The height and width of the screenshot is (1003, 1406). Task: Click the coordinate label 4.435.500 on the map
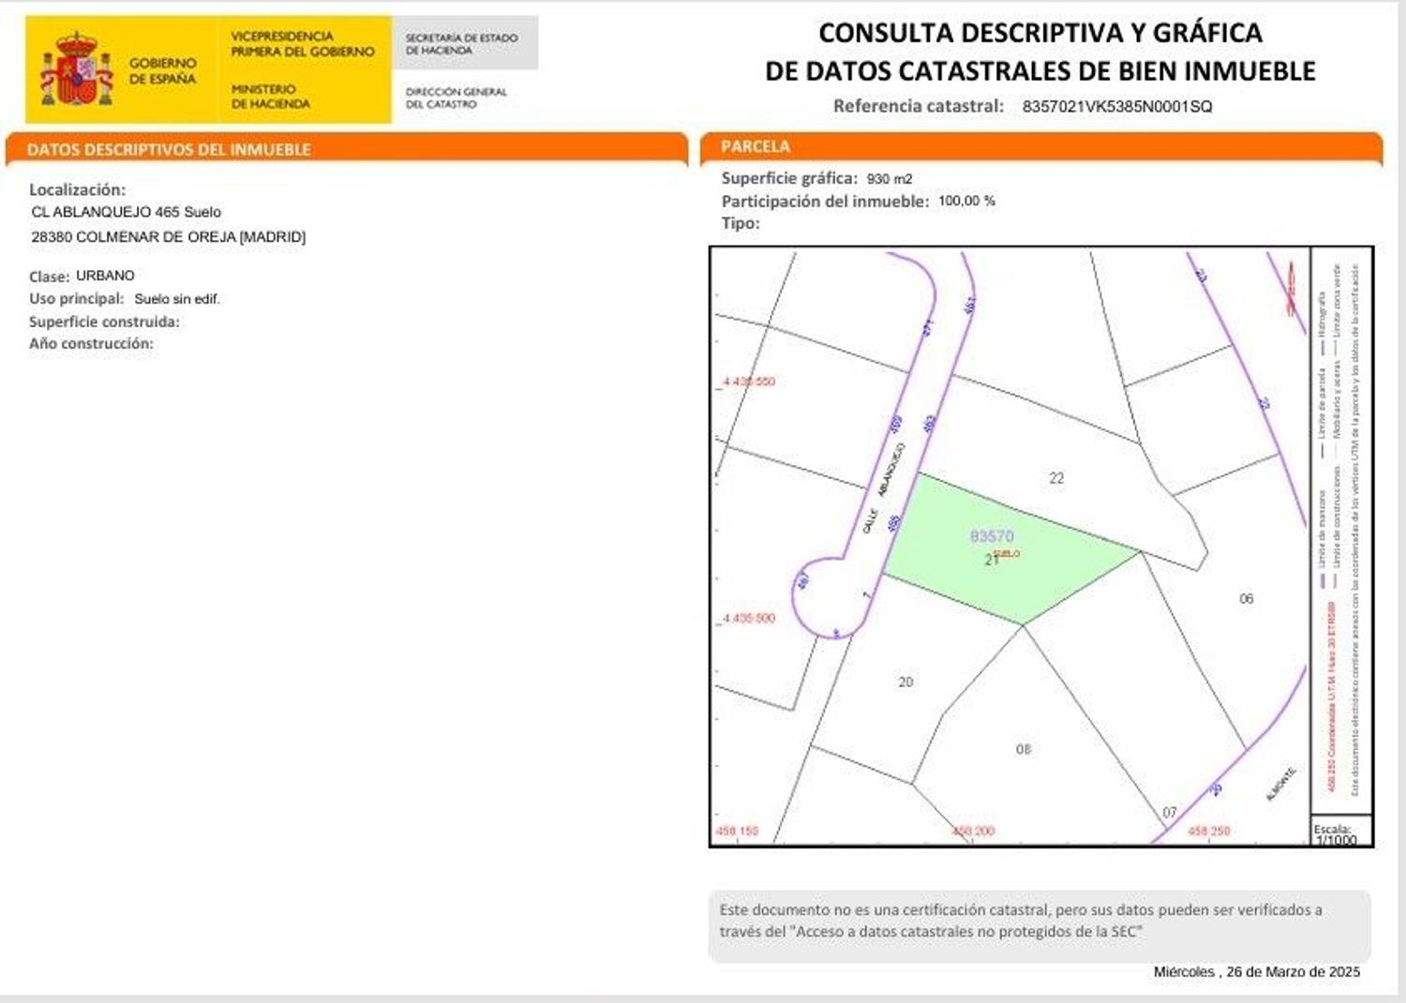(749, 619)
